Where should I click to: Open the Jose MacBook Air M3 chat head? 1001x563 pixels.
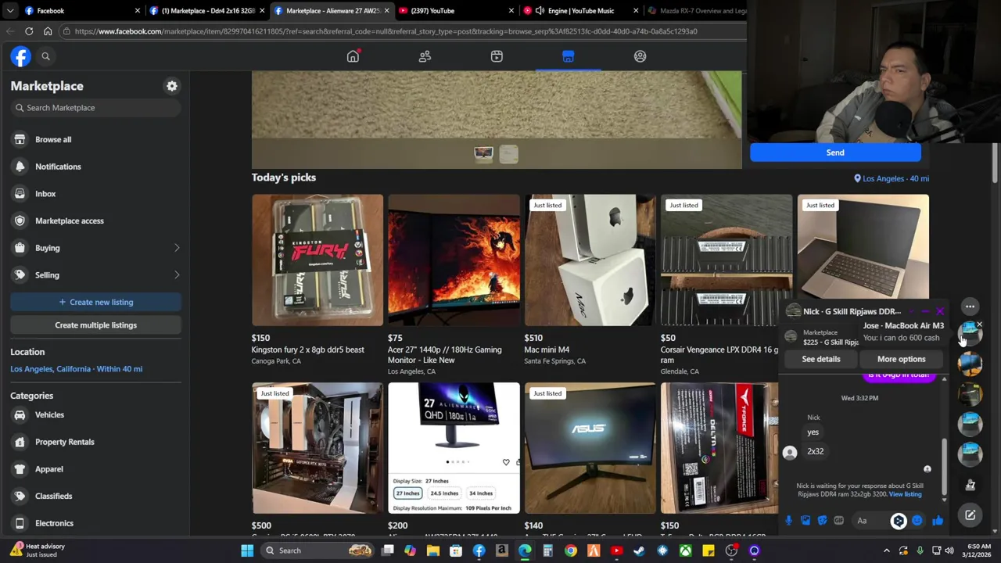tap(970, 334)
